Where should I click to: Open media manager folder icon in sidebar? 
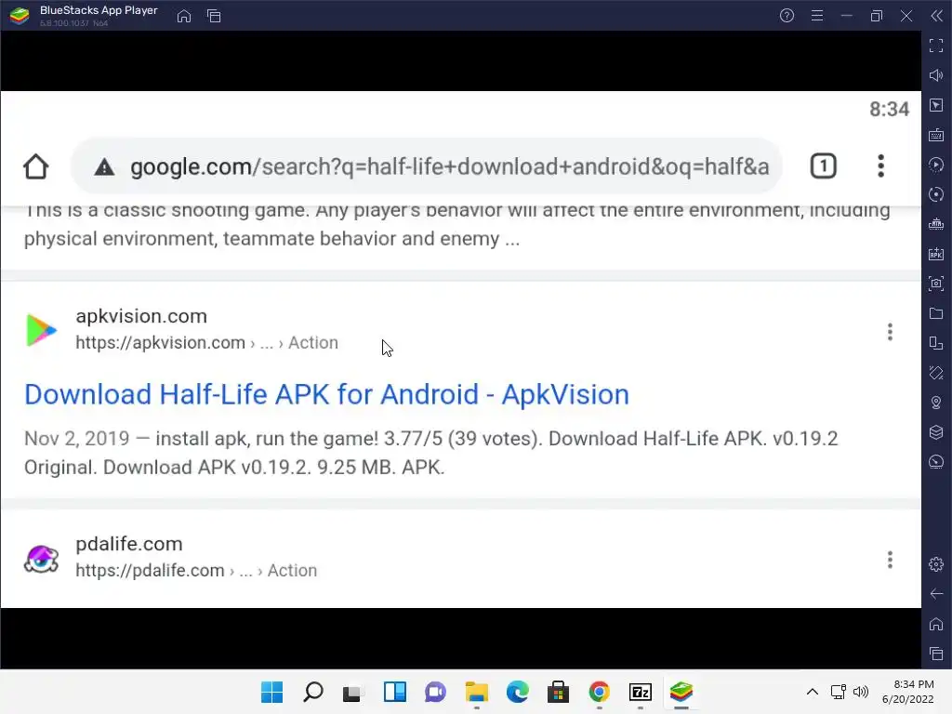936,313
